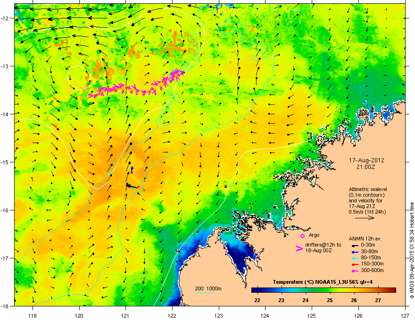Click the color bar tick label '23'
The height and width of the screenshot is (320, 415).
(x=281, y=300)
